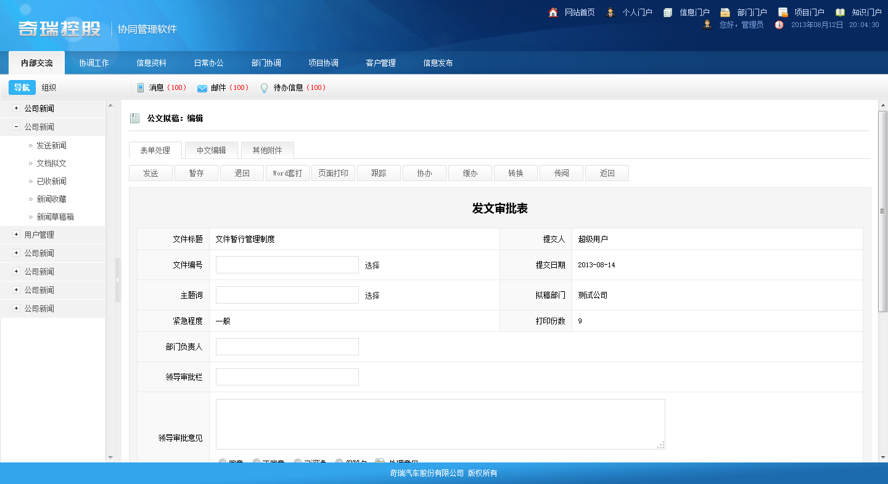
Task: Click the main scrollbar up arrow
Action: click(882, 105)
